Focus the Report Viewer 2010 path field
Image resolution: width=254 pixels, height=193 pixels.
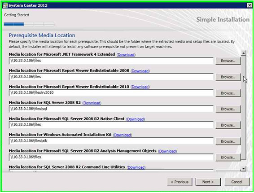pyautogui.click(x=111, y=93)
